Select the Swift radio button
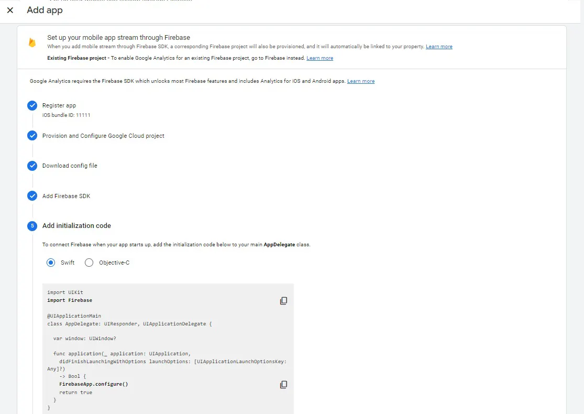This screenshot has width=584, height=414. (x=51, y=263)
